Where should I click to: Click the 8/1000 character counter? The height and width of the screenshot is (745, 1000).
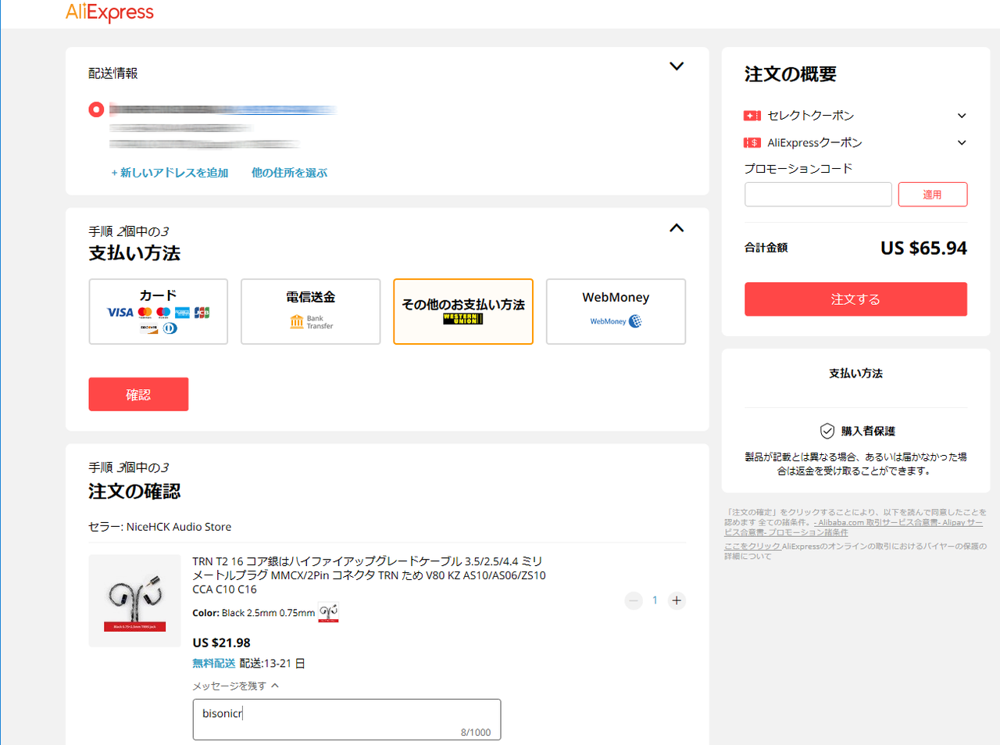pyautogui.click(x=476, y=732)
